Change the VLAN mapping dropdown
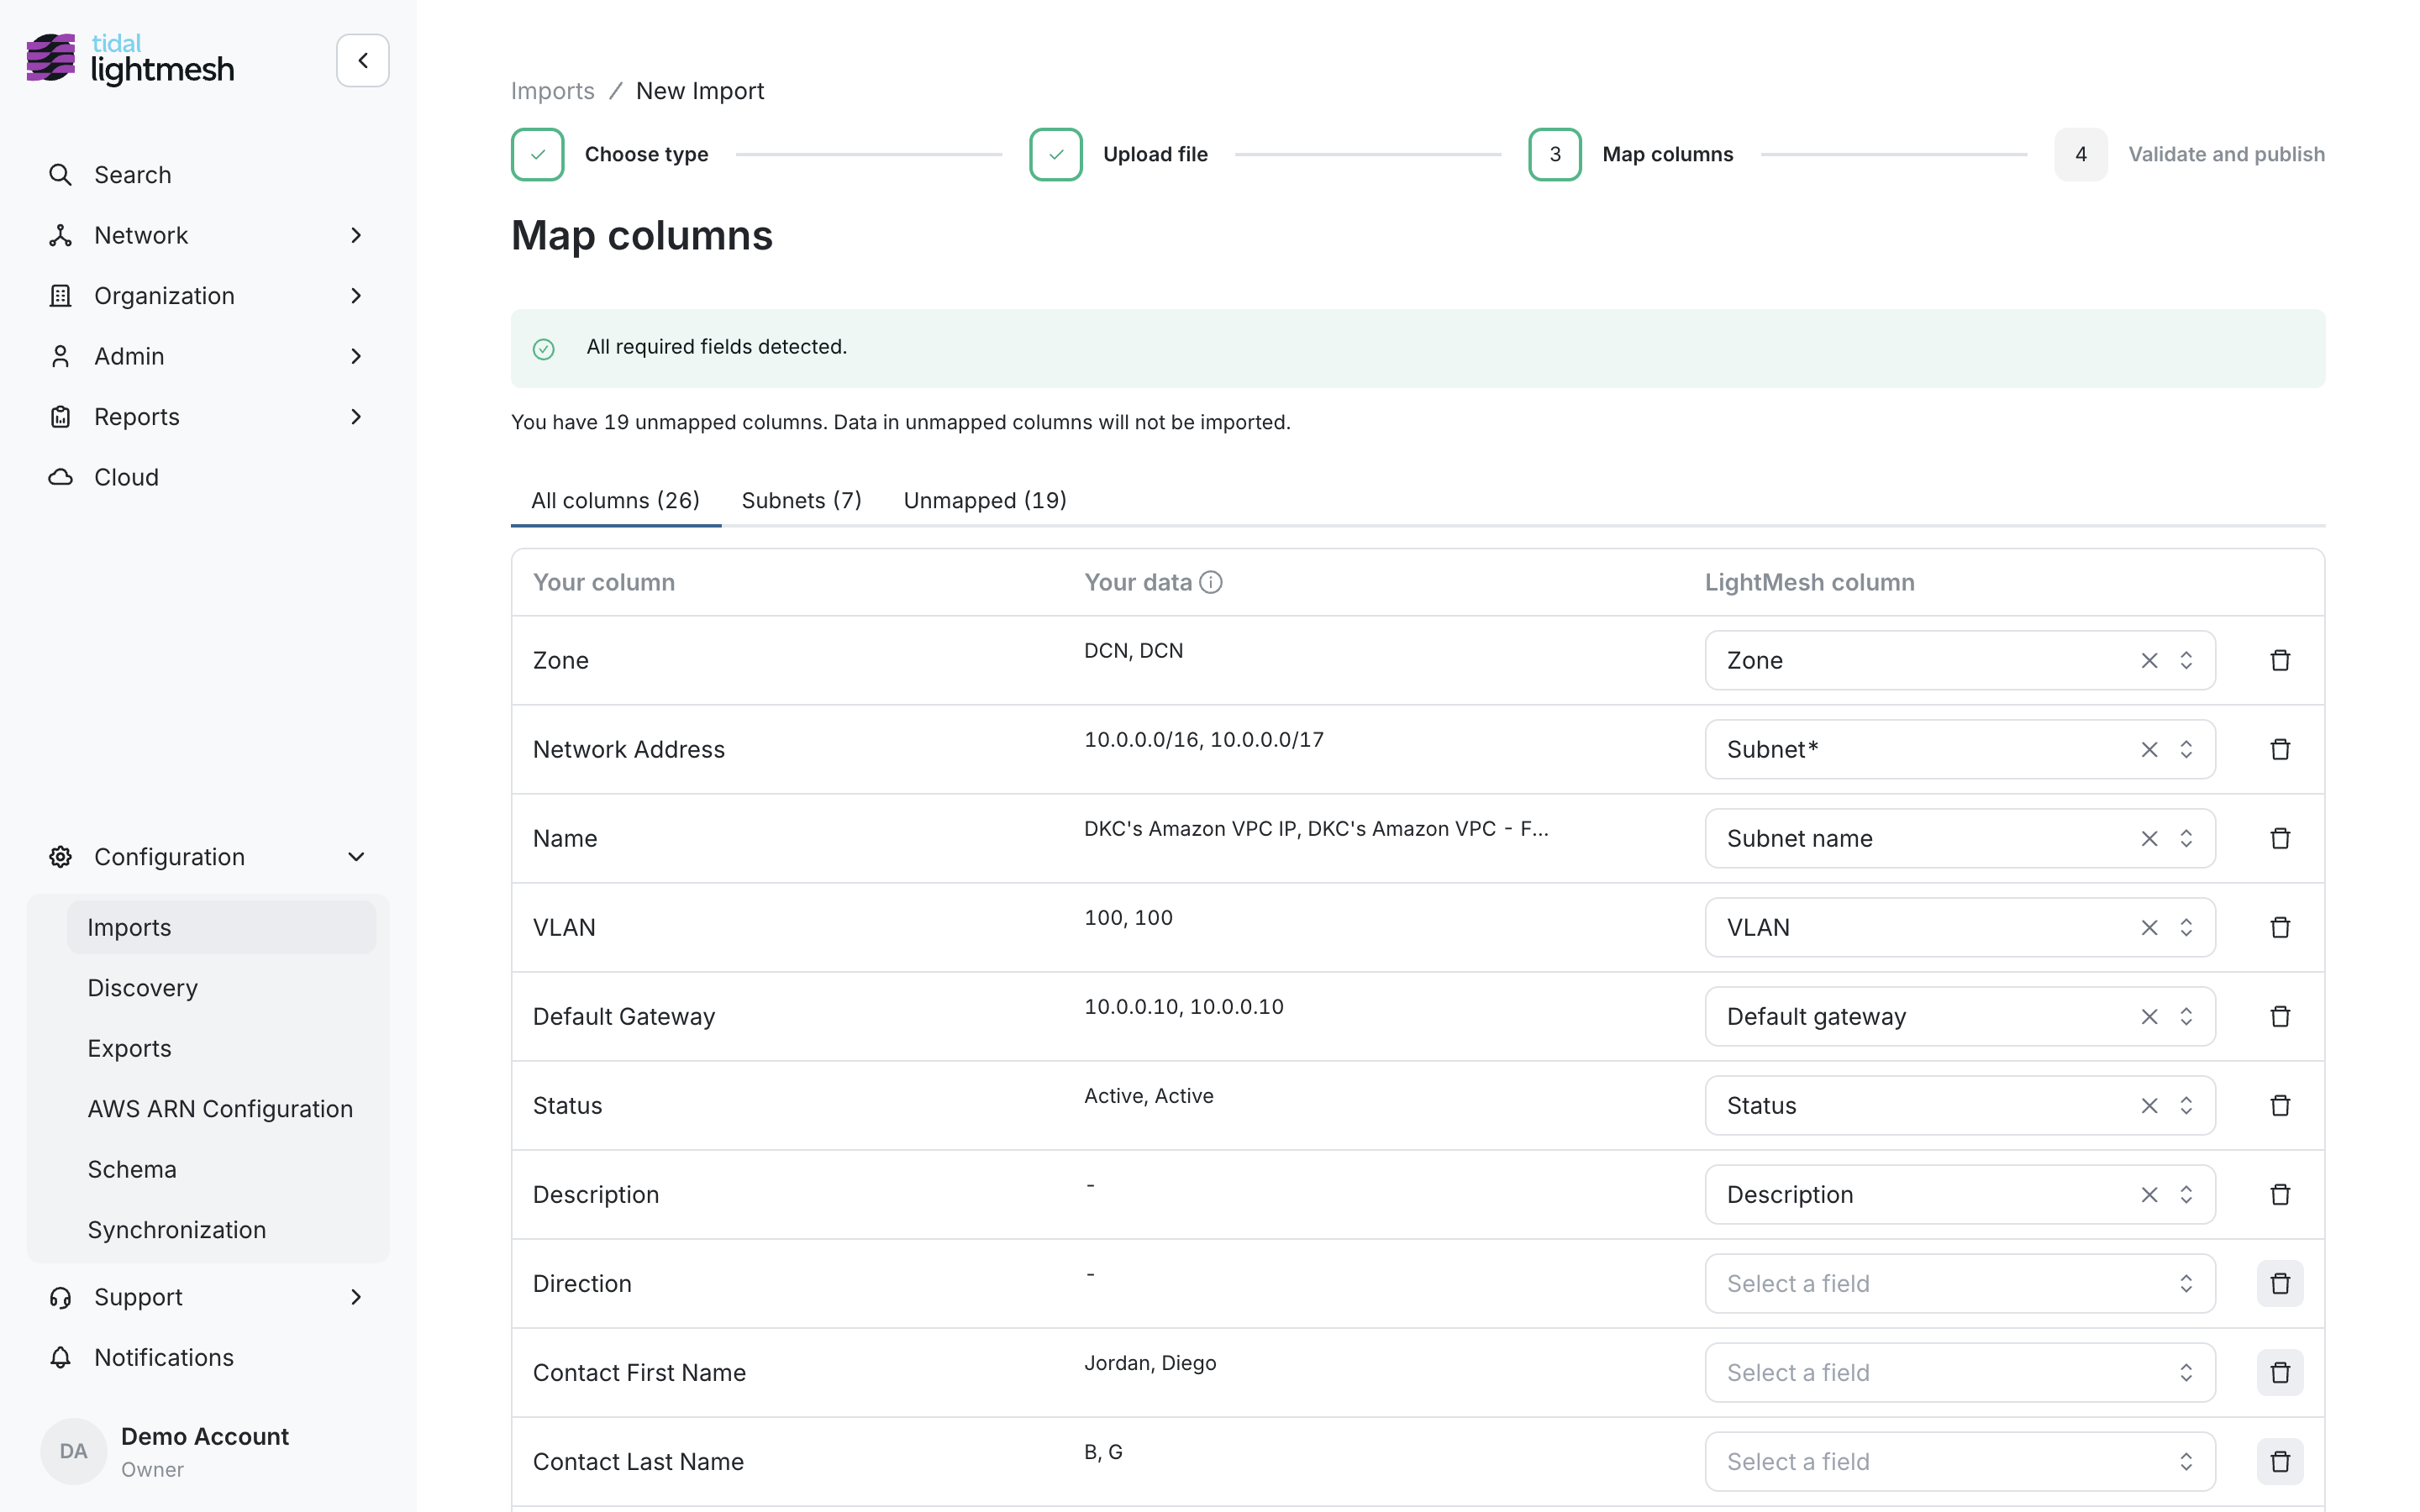The image size is (2420, 1512). point(1960,927)
